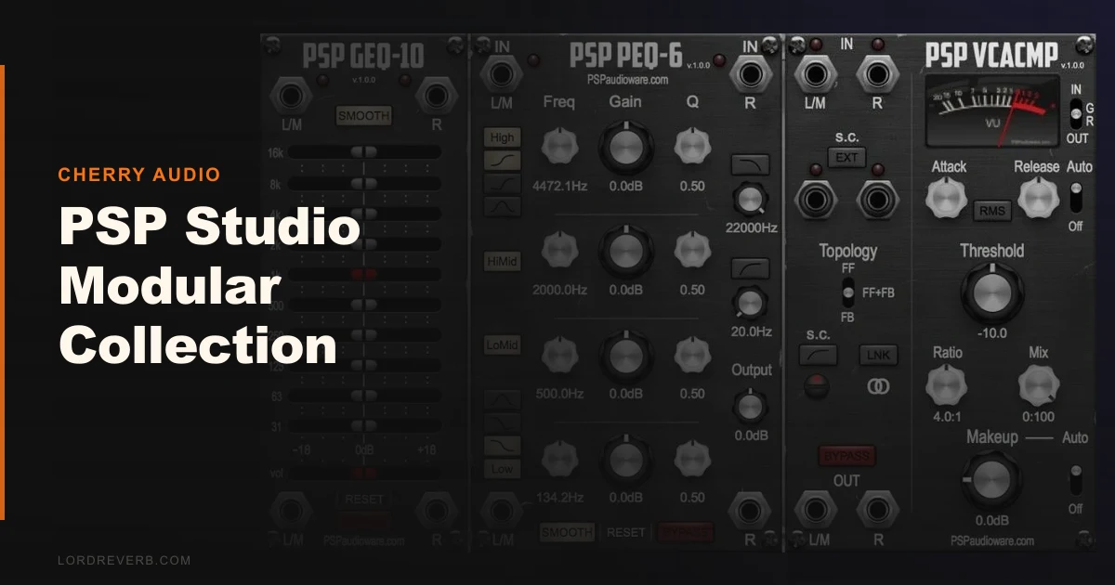The height and width of the screenshot is (585, 1115).
Task: Click the Freq knob above 4472.1Hz
Action: click(x=559, y=146)
